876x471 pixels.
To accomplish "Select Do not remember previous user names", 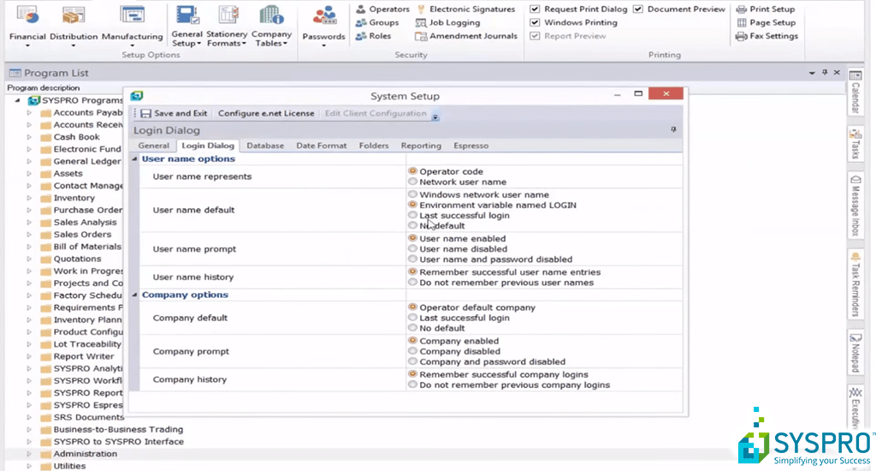I will tap(412, 282).
